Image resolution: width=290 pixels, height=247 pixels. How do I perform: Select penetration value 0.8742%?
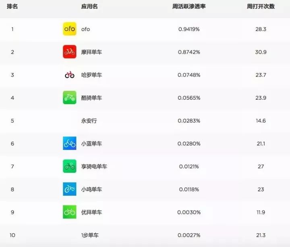point(189,52)
